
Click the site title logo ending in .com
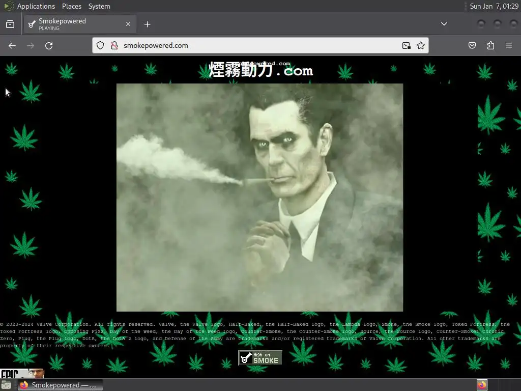[261, 69]
